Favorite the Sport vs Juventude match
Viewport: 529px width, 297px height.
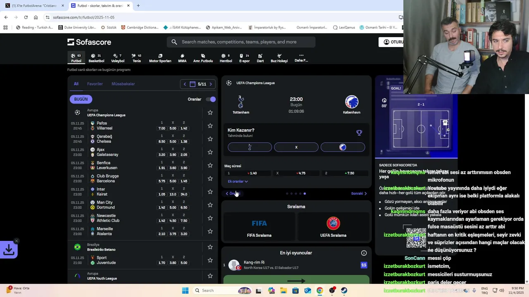pyautogui.click(x=210, y=260)
